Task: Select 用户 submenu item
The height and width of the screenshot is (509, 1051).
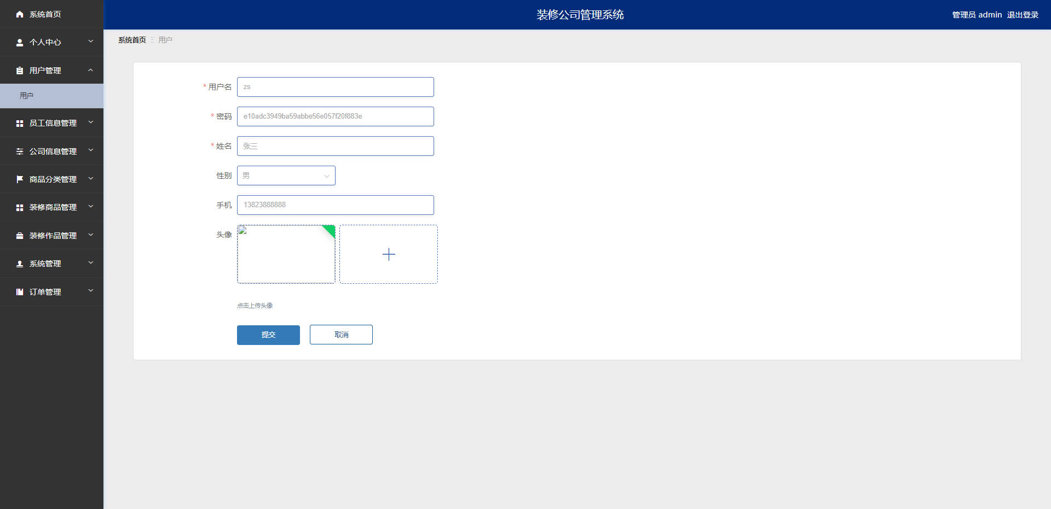Action: coord(51,96)
